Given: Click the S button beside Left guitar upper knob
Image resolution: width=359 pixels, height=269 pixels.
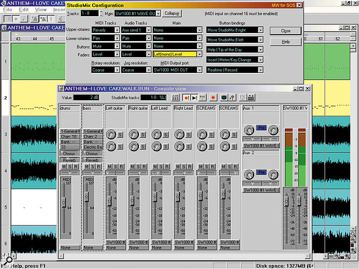Looking at the screenshot, I should click(x=120, y=135).
